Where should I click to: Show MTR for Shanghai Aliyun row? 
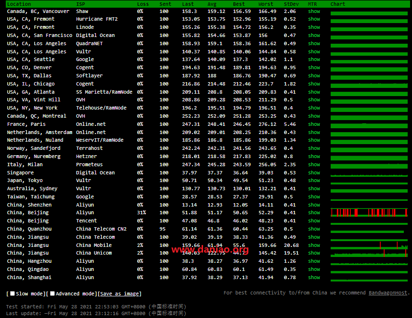click(x=314, y=277)
